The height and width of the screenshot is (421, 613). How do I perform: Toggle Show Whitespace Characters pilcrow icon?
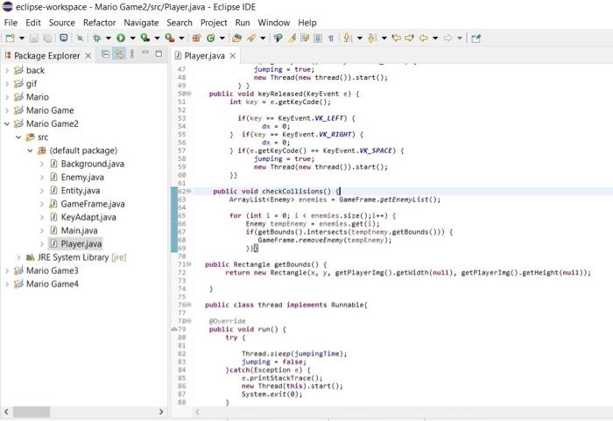click(331, 38)
